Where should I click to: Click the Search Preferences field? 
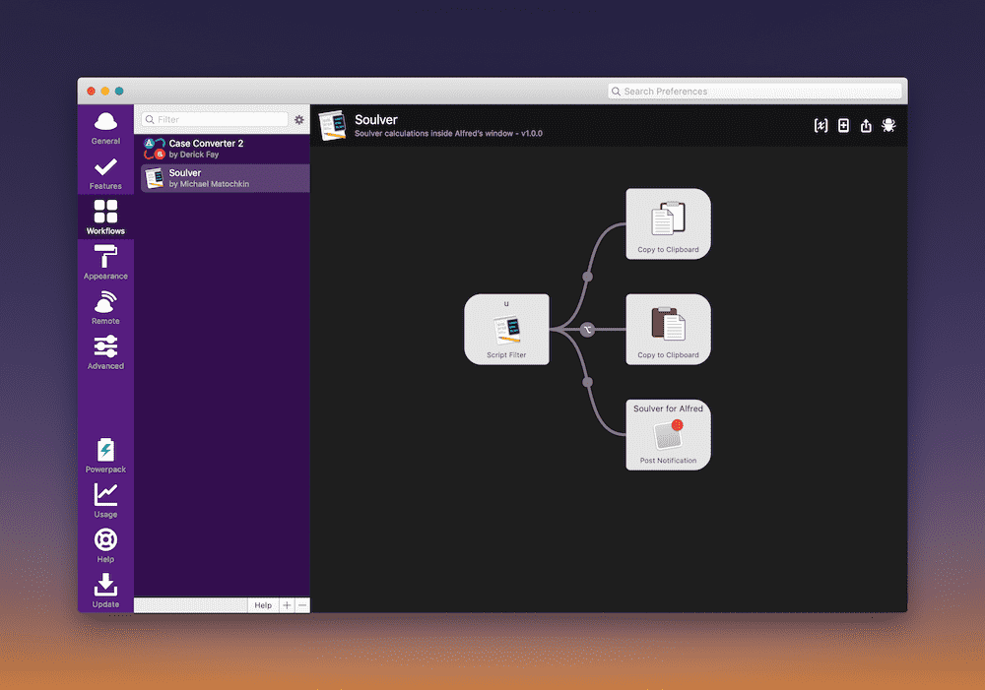click(755, 91)
